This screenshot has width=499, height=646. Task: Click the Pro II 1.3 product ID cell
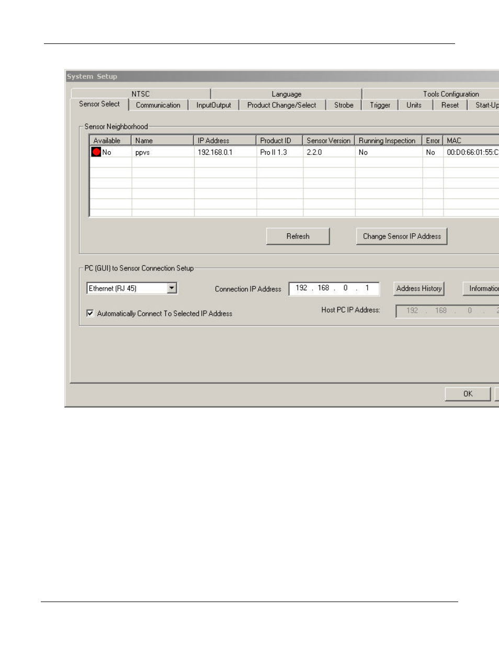[280, 152]
